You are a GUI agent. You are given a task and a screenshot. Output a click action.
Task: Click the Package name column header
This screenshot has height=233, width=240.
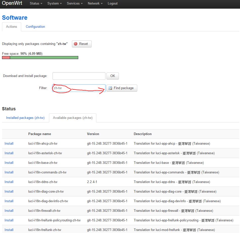(x=40, y=134)
